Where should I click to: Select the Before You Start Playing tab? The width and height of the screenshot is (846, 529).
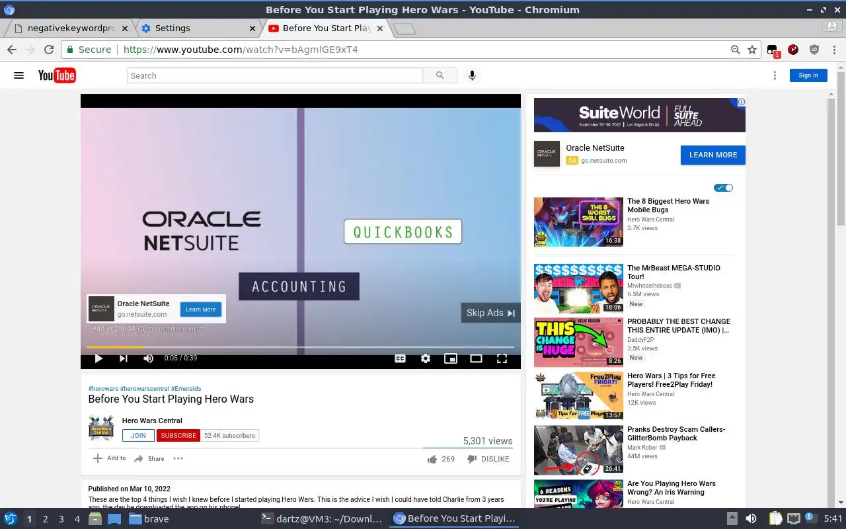point(325,28)
